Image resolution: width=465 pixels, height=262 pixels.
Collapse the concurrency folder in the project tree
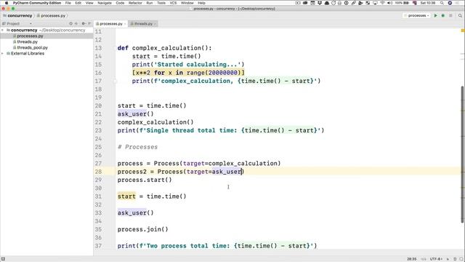(3, 30)
